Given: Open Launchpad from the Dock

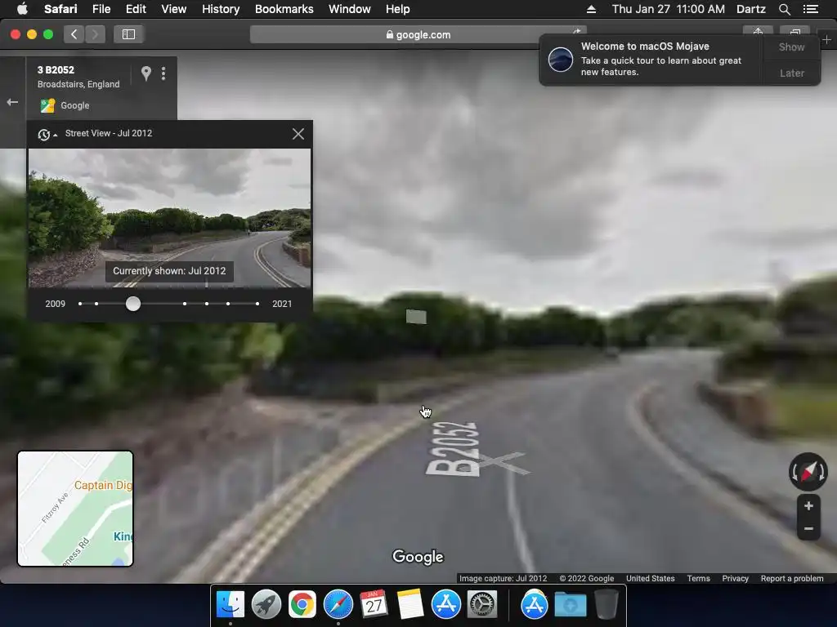Looking at the screenshot, I should coord(266,605).
